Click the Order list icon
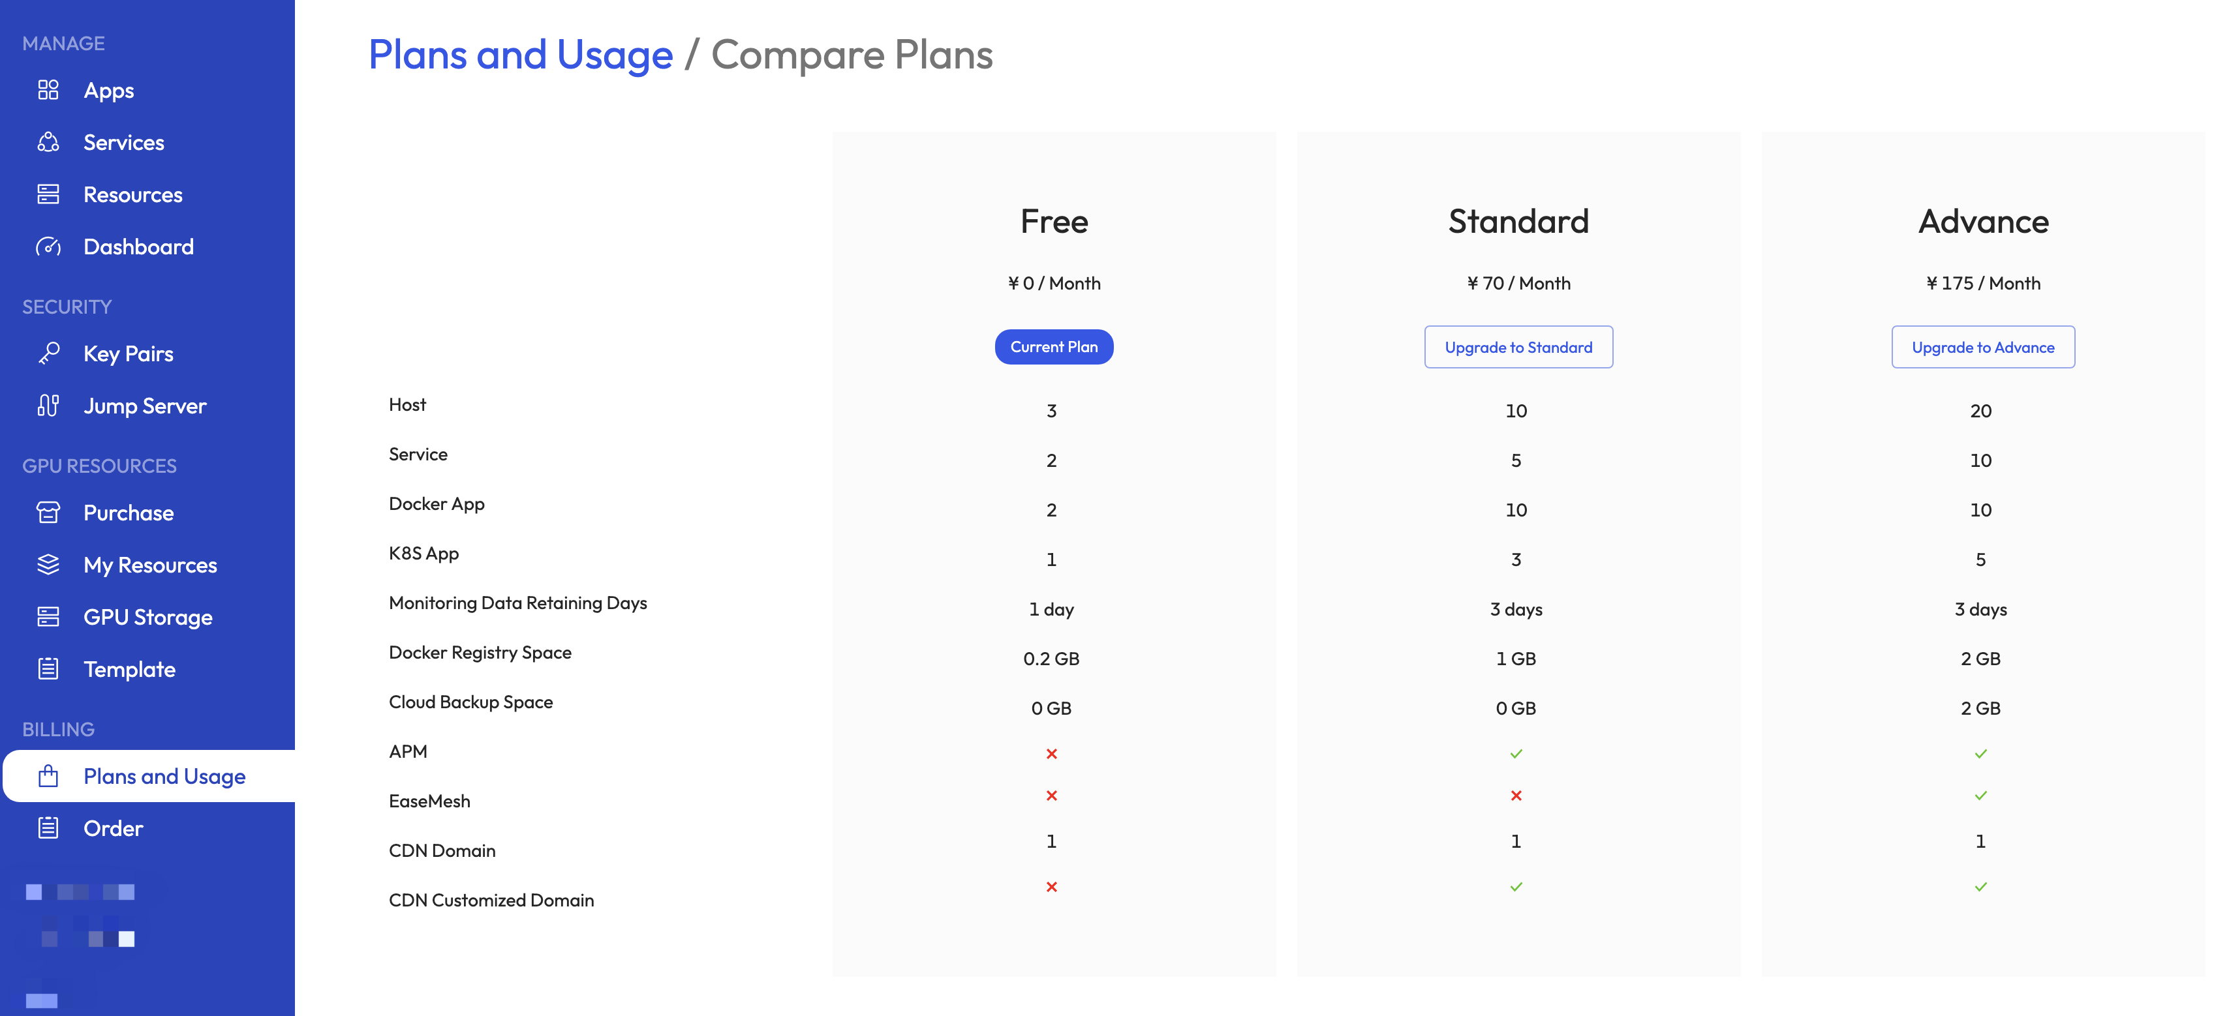2229x1016 pixels. pyautogui.click(x=48, y=828)
